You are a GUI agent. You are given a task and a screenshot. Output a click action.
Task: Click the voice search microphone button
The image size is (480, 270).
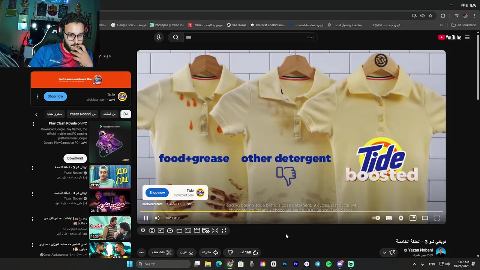159,37
